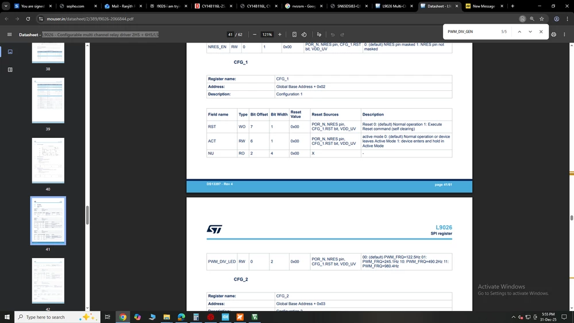Screen dimensions: 574x323
Task: Edit the 121% zoom level field
Action: (x=267, y=34)
